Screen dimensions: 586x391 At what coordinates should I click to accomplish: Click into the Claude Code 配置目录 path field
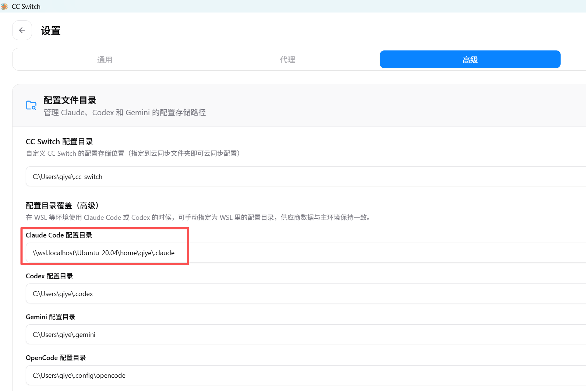(x=294, y=253)
